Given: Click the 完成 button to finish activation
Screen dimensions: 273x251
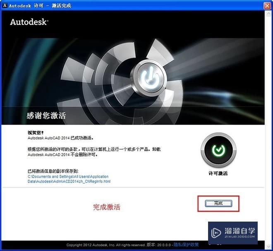Looking at the screenshot, I should 218,203.
